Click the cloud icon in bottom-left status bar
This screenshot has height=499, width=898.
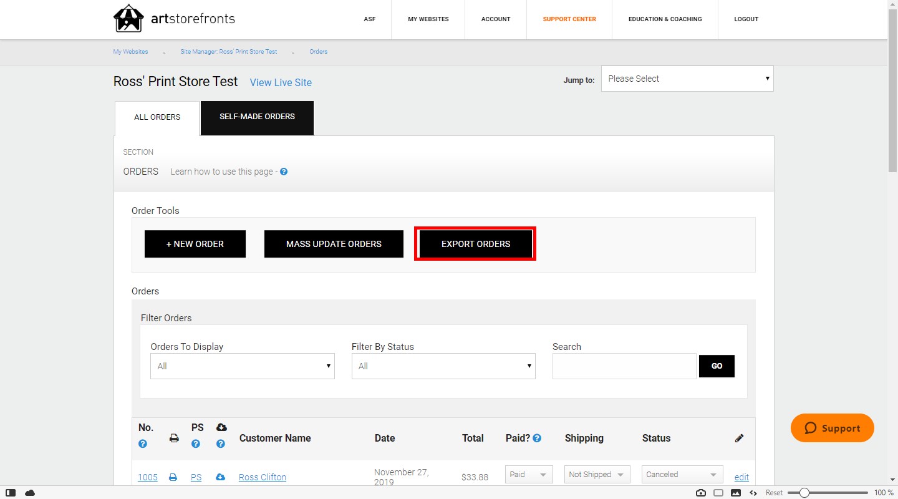pos(30,493)
